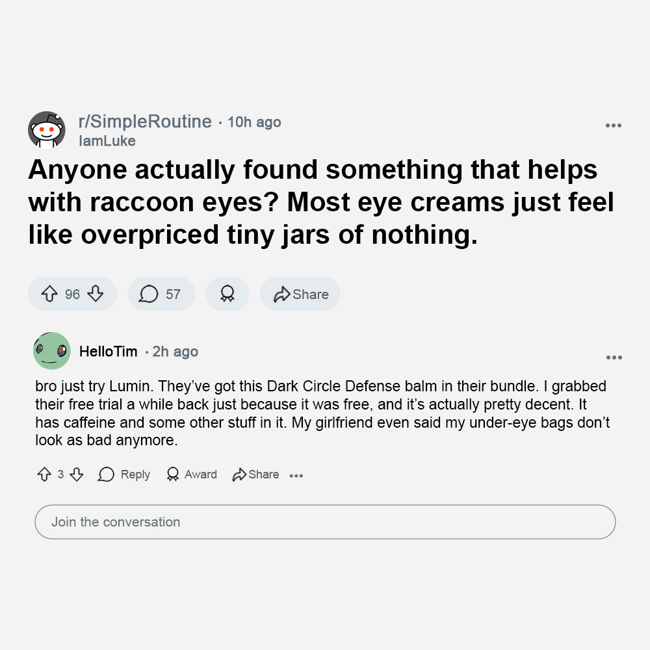
Task: Reply to HelloTim's comment
Action: (124, 474)
